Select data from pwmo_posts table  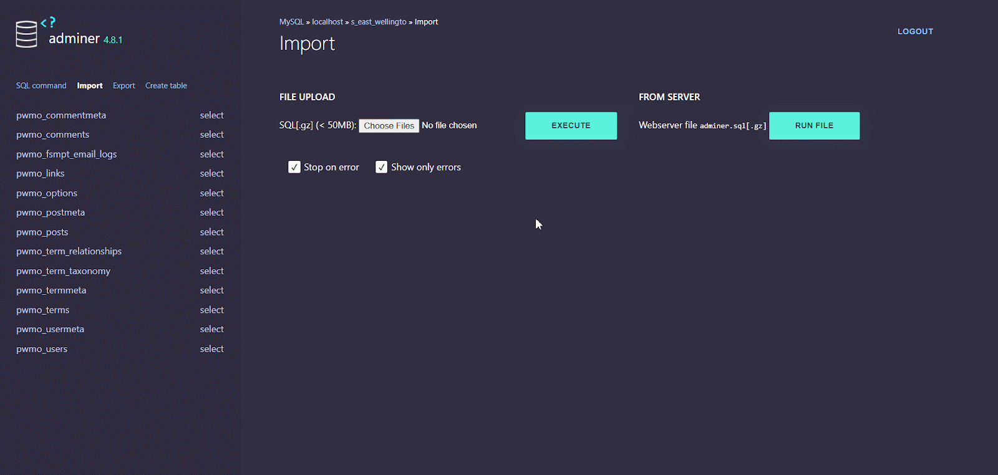point(211,232)
